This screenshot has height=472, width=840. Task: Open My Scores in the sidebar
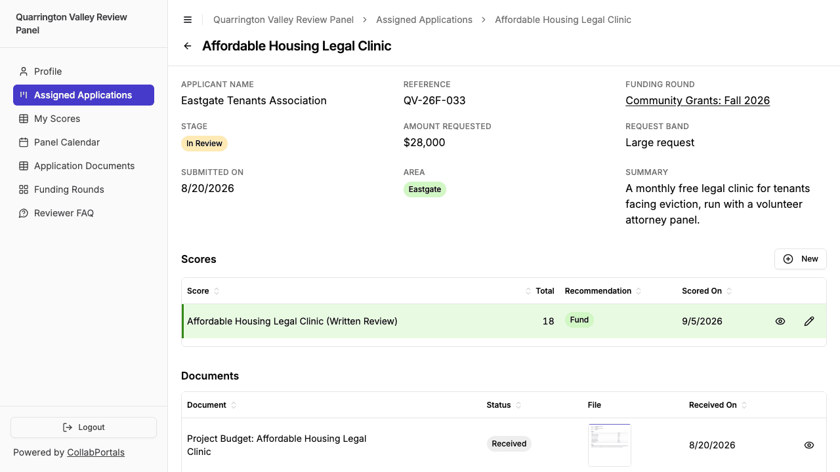[x=83, y=119]
